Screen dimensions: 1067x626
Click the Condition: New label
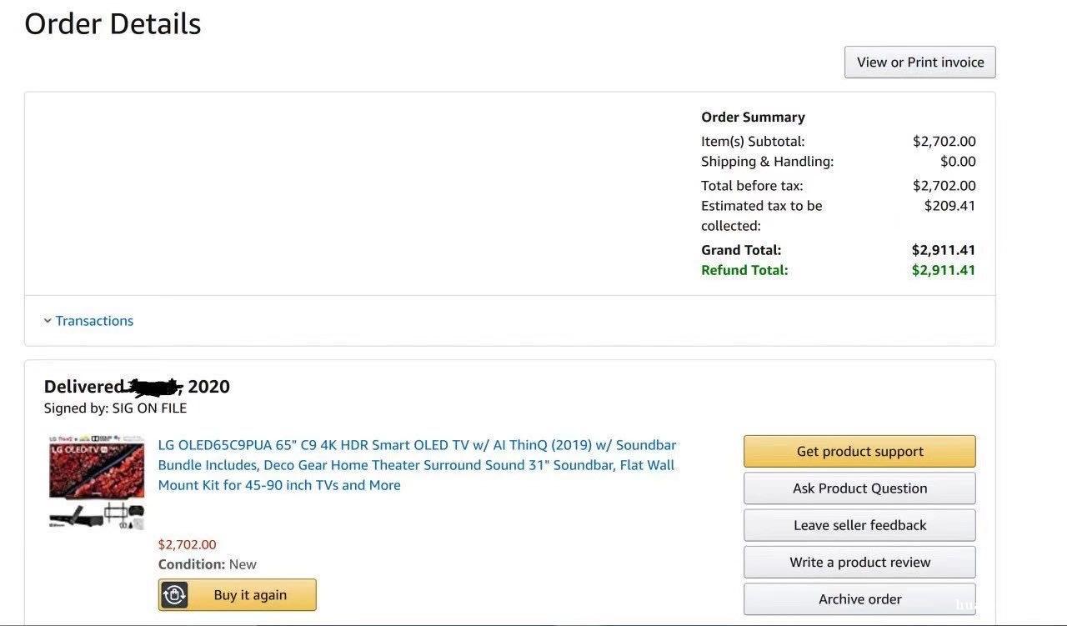[x=208, y=564]
